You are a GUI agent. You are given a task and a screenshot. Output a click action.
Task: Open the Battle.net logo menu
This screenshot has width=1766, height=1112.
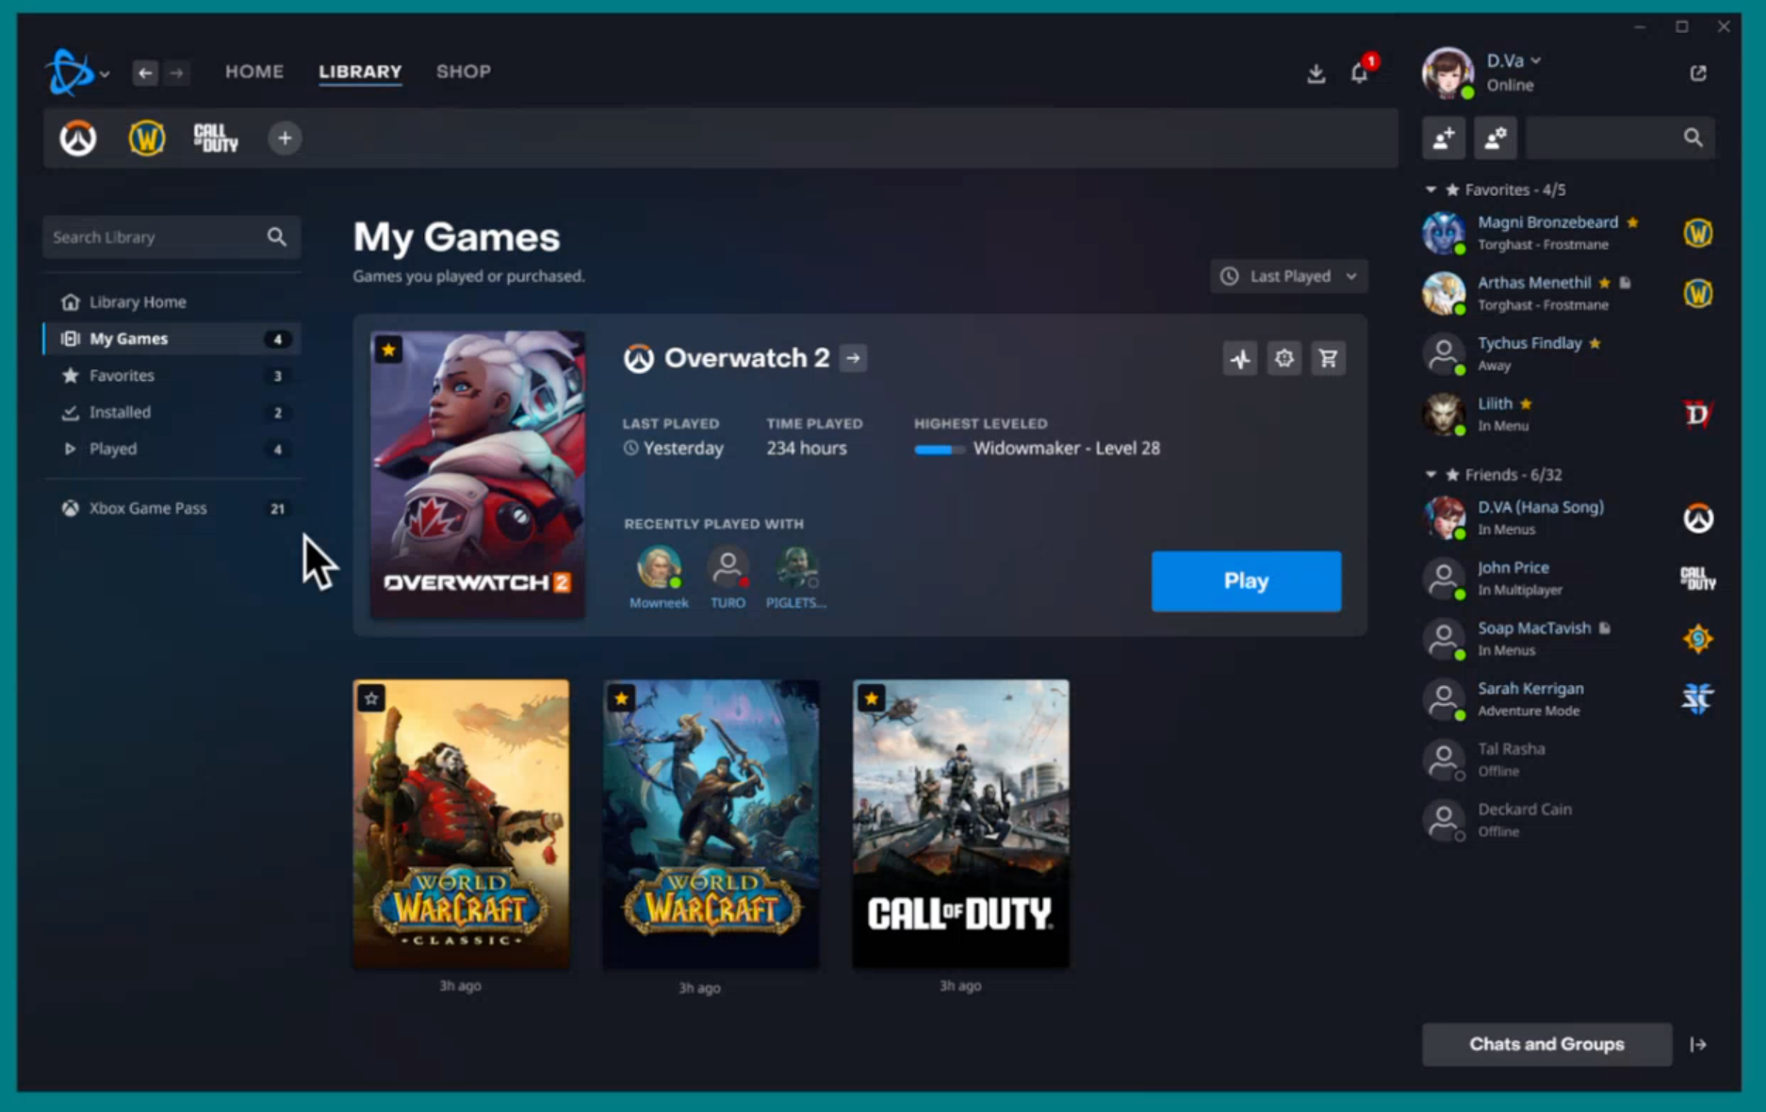click(76, 72)
